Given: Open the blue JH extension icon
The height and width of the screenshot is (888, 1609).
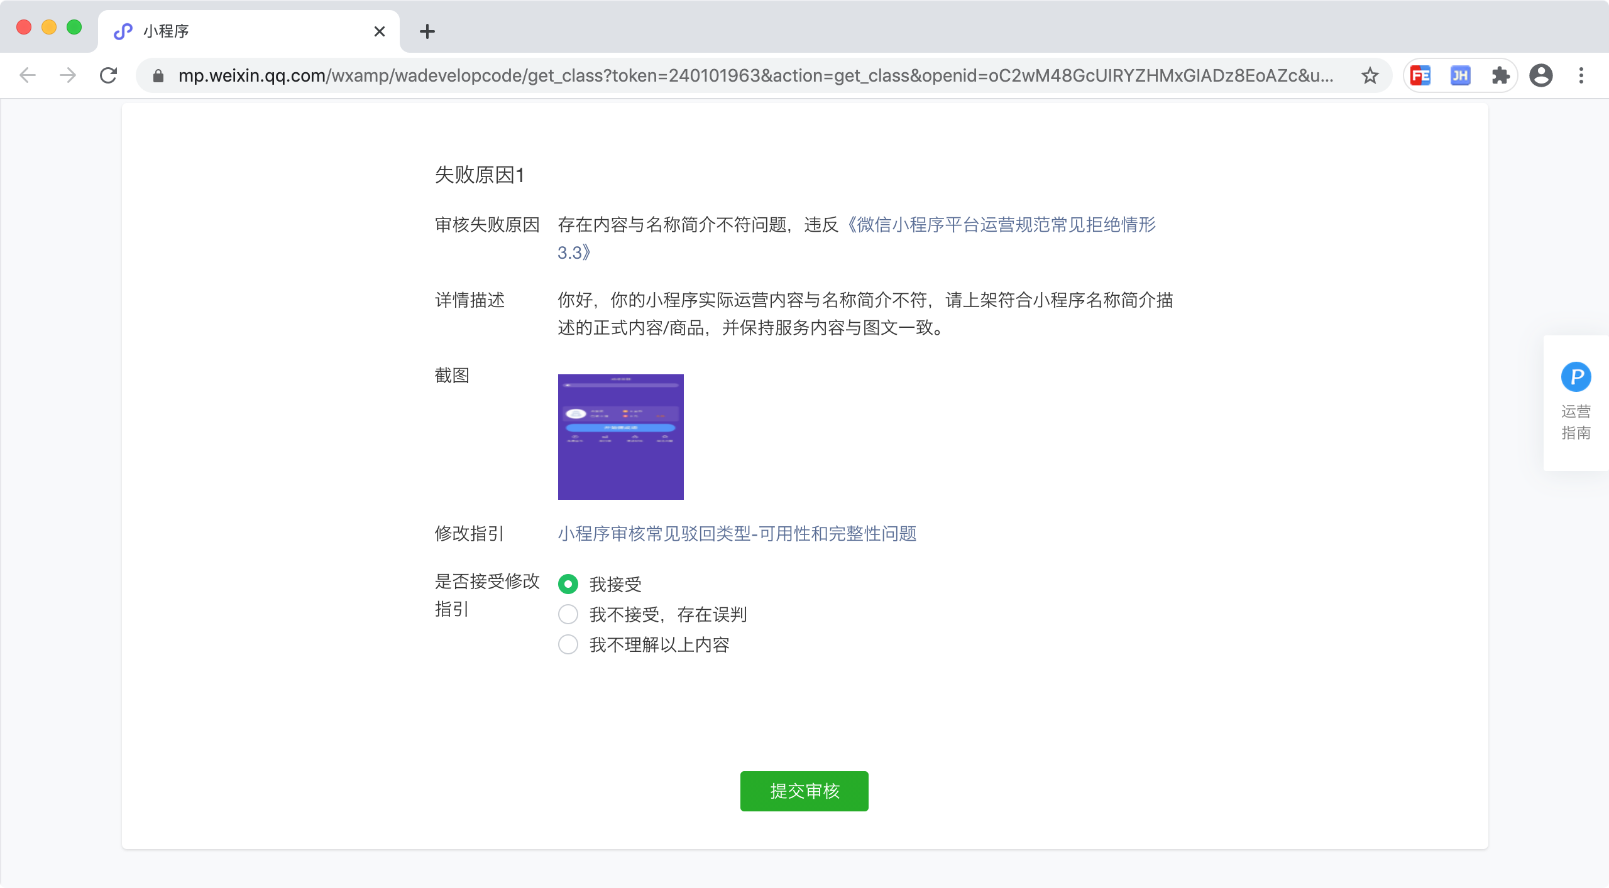Looking at the screenshot, I should click(x=1460, y=76).
